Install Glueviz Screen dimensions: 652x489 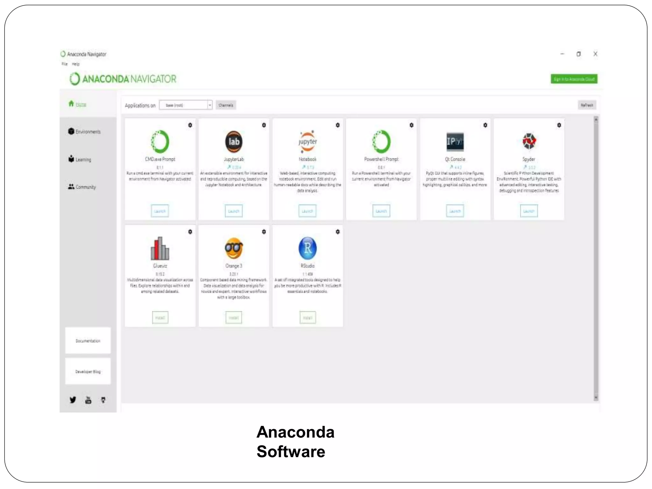pyautogui.click(x=160, y=317)
